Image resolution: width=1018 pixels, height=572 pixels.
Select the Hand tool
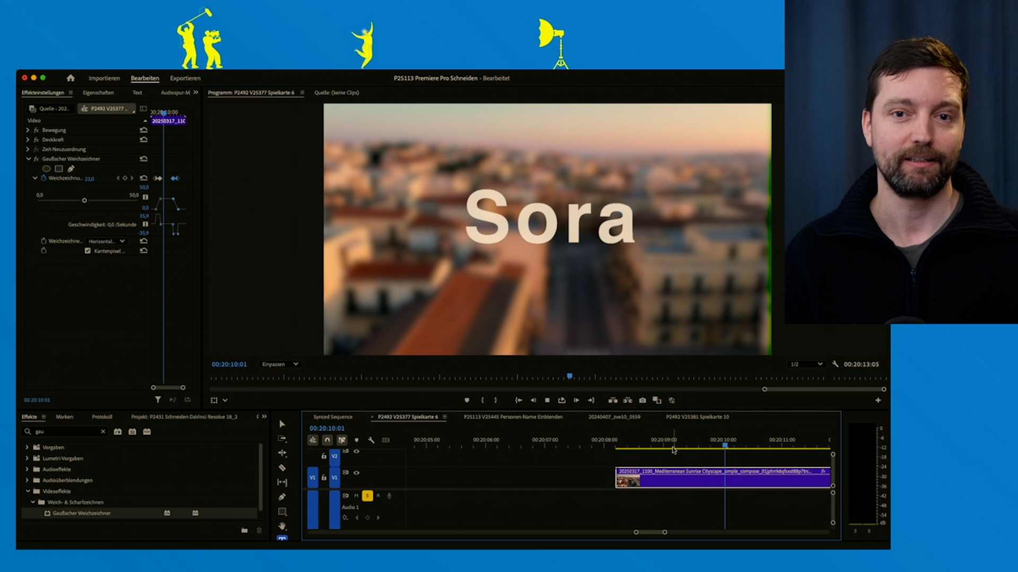point(282,526)
